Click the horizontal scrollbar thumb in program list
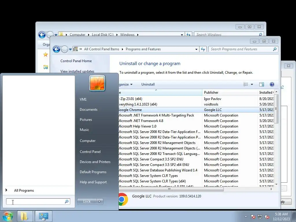The width and height of the screenshot is (296, 222). tap(171, 189)
